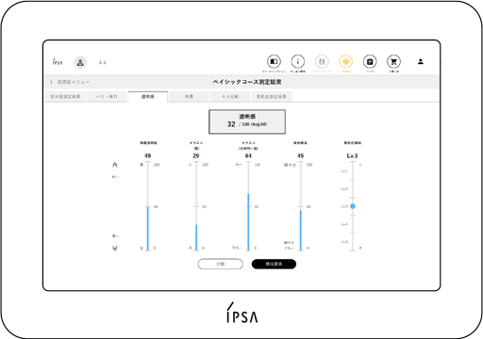Screen dimensions: 483x339
Task: Select the gauge bar showing value 49
Action: pos(148,206)
